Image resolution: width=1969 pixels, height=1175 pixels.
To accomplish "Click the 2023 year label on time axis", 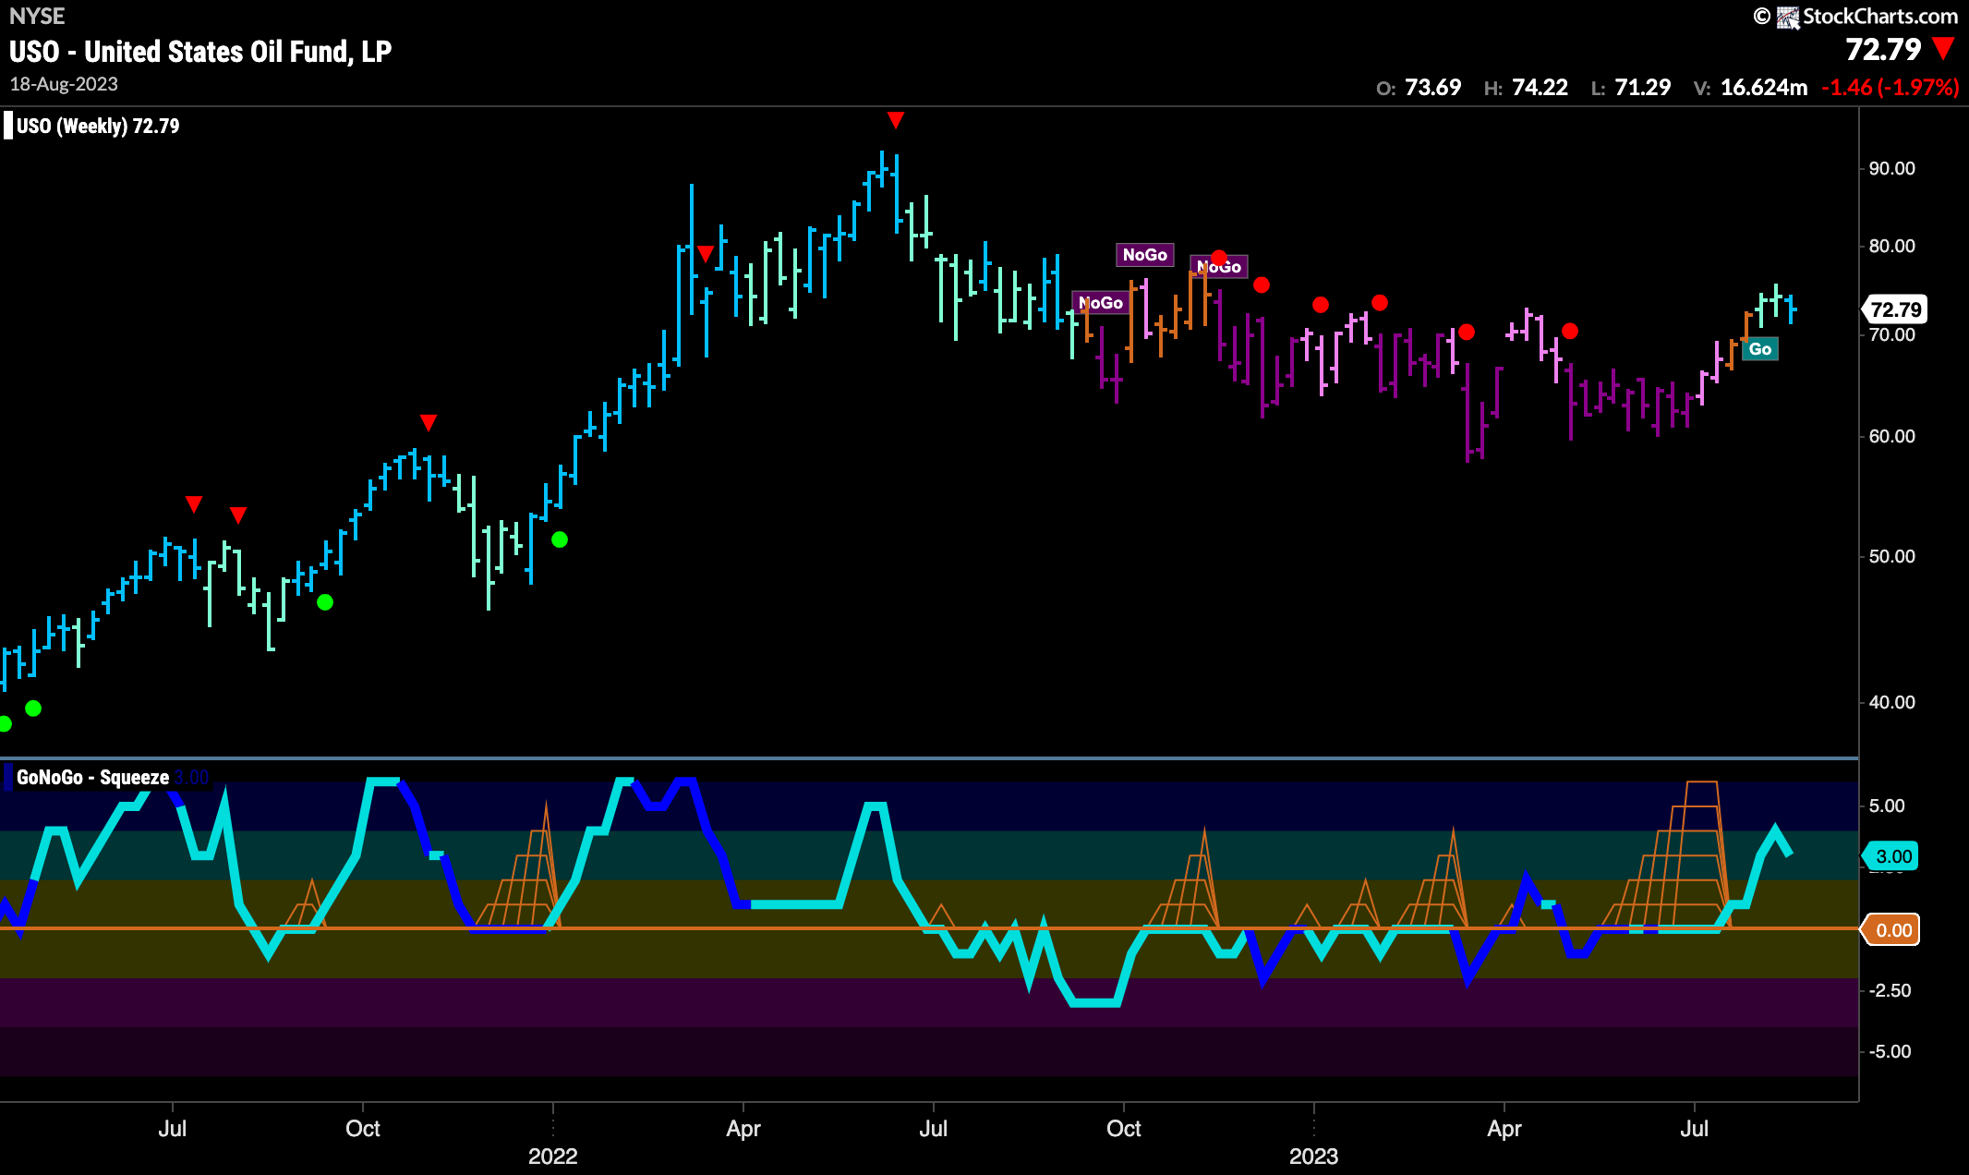I will point(1313,1157).
